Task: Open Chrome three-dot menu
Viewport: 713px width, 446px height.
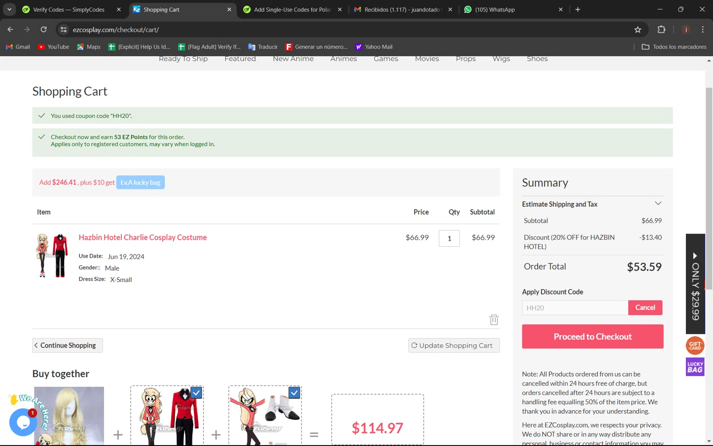Action: pyautogui.click(x=703, y=29)
